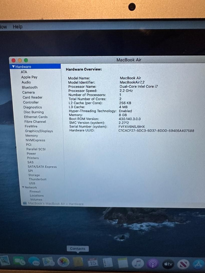Select Power in the sidebar
205x273 pixels.
coord(31,154)
